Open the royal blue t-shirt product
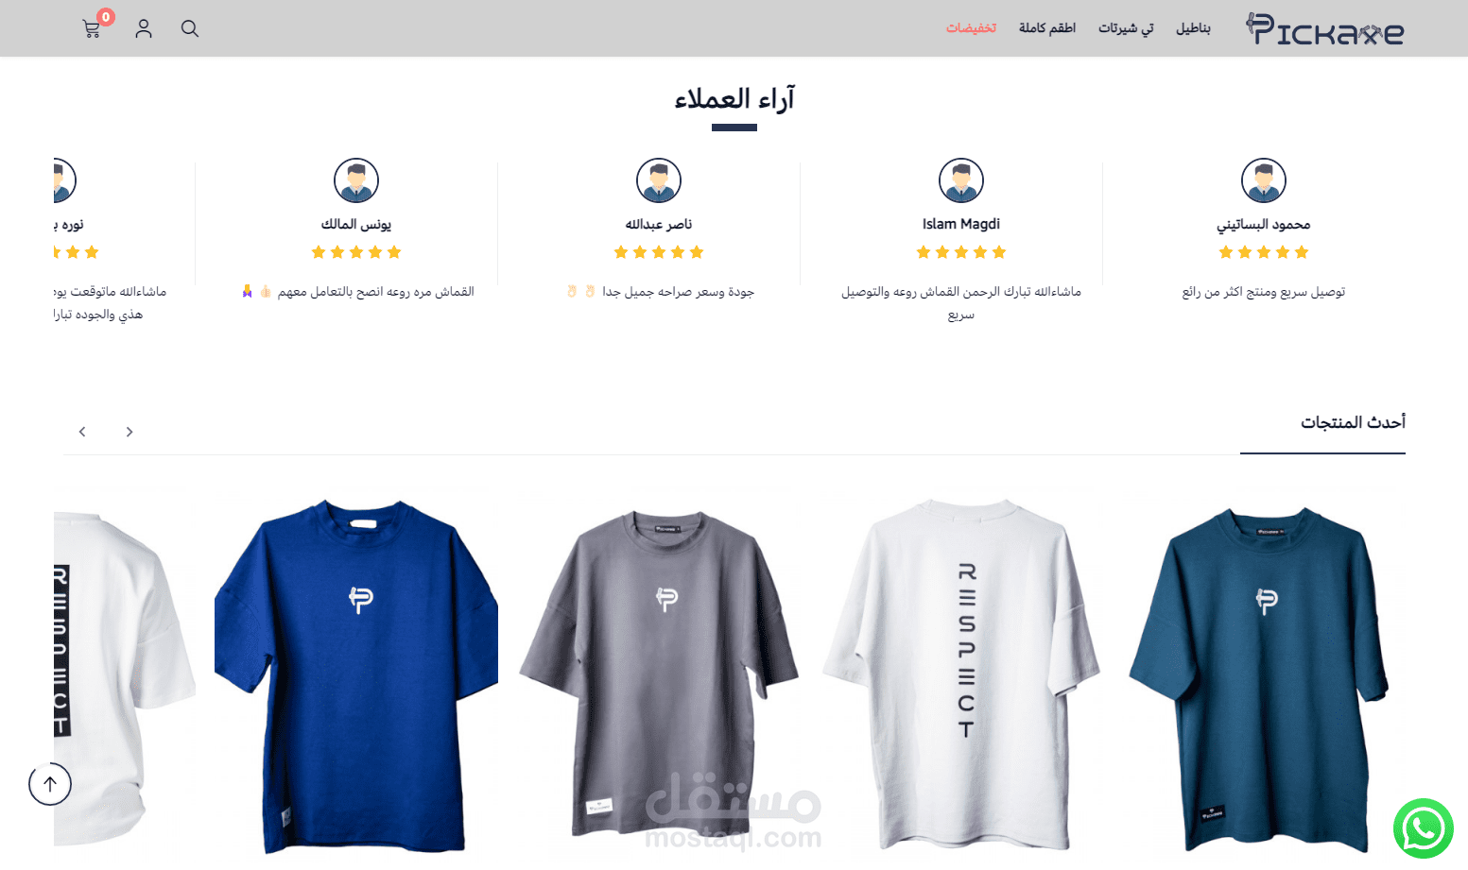Screen dimensions: 1468x870 click(356, 676)
